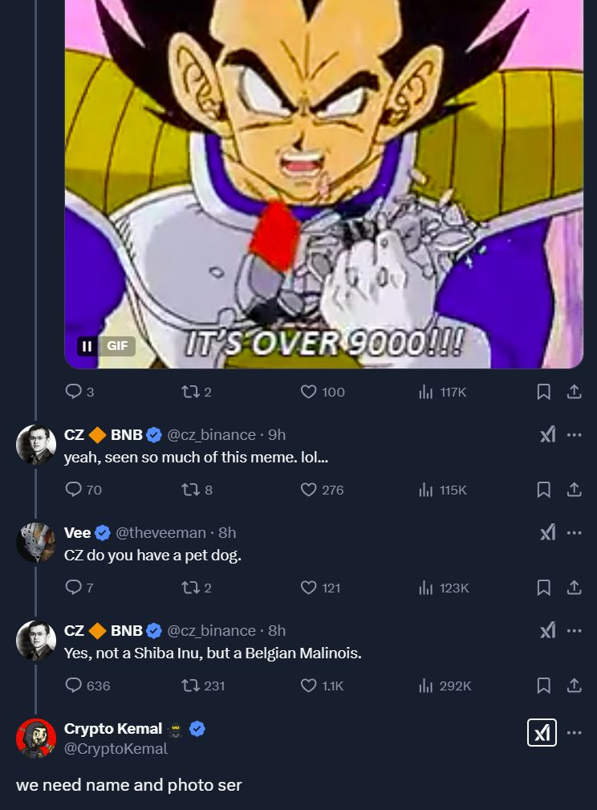Open more options on Crypto Kemal's post
This screenshot has height=810, width=597.
[x=574, y=732]
